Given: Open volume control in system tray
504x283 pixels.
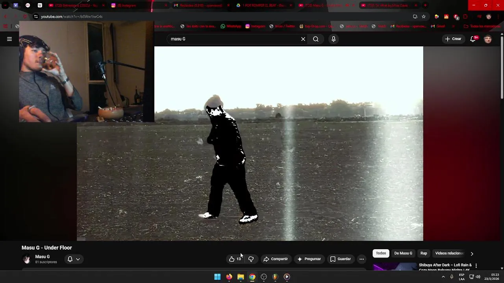Looking at the screenshot, I should point(478,277).
